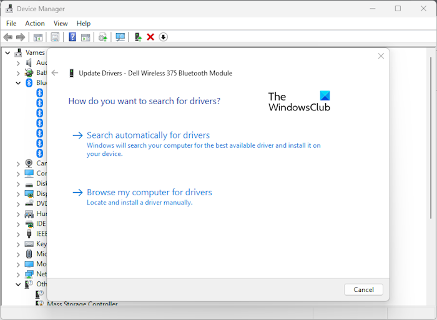The height and width of the screenshot is (320, 437).
Task: Expand the DVD drives category chevron
Action: (18, 204)
